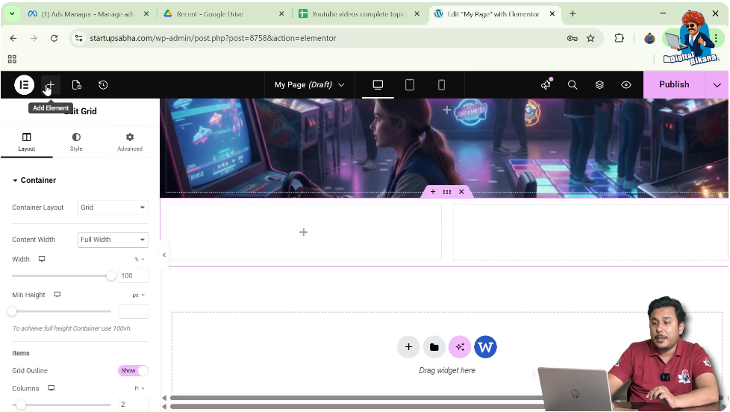Expand the Publish options arrow
730x412 pixels.
pos(717,85)
